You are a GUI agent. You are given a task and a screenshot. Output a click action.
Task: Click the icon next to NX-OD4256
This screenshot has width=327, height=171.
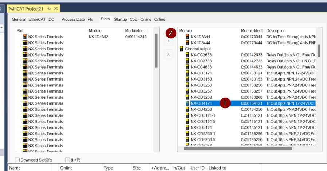pyautogui.click(x=187, y=109)
